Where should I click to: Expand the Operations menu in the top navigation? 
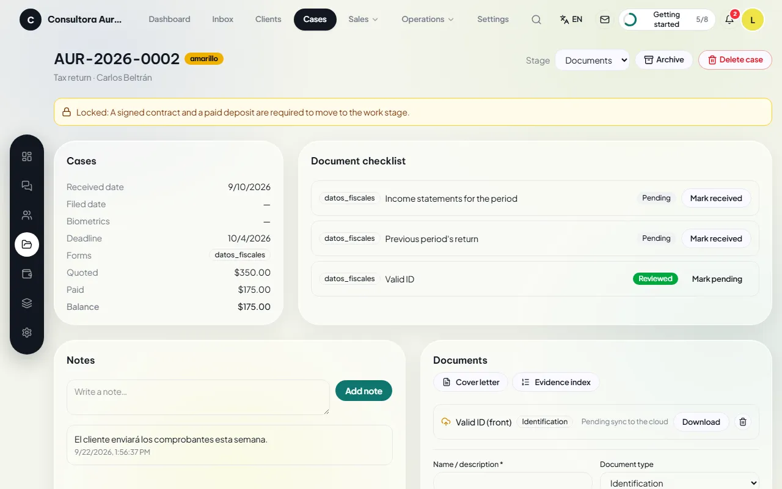click(x=428, y=20)
